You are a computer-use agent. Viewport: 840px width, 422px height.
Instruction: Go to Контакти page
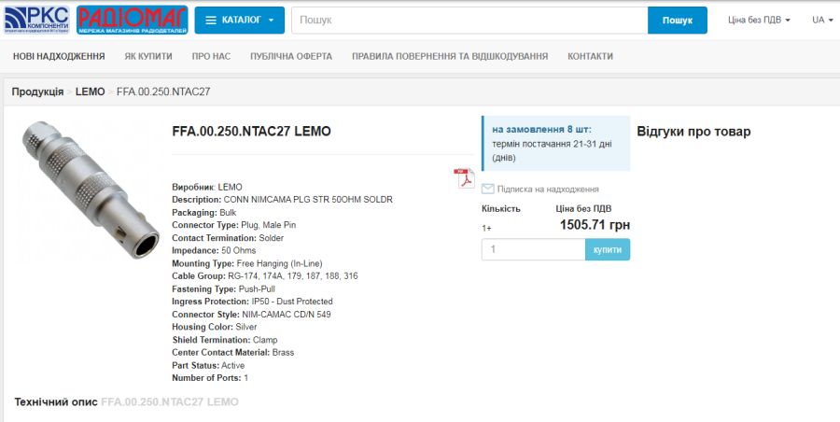point(590,56)
